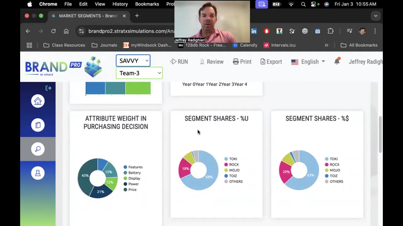Open the Chrome menu in the menu bar
This screenshot has width=403, height=226.
coord(48,4)
